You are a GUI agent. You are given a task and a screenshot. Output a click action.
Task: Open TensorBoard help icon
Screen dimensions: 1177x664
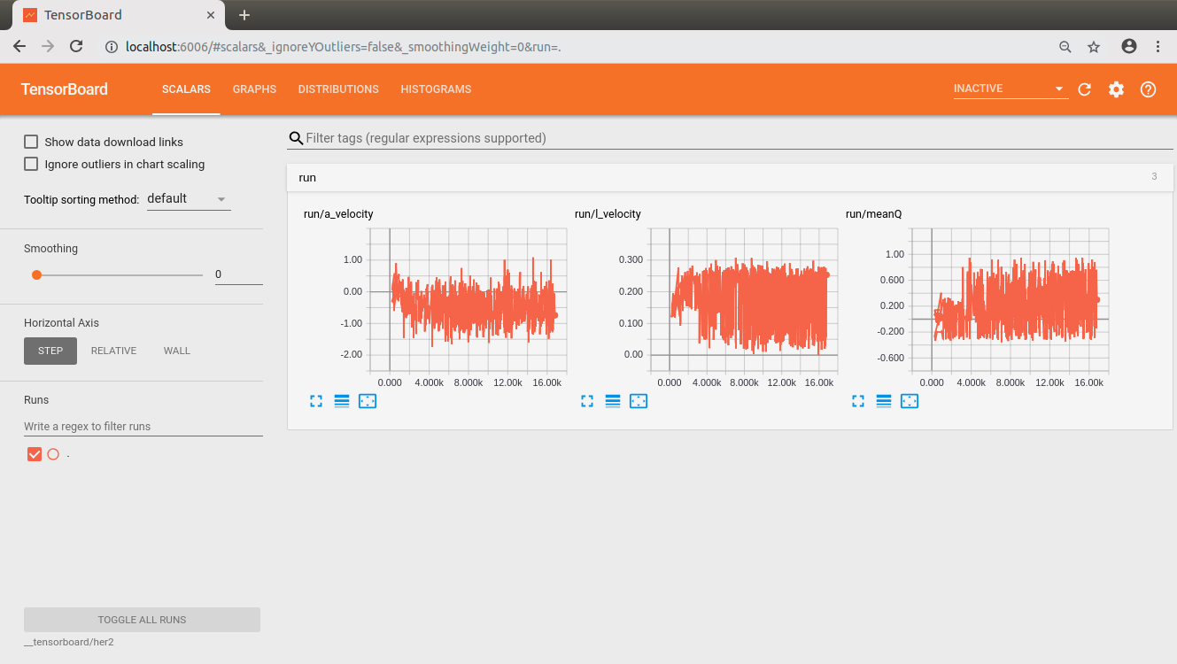coord(1148,89)
